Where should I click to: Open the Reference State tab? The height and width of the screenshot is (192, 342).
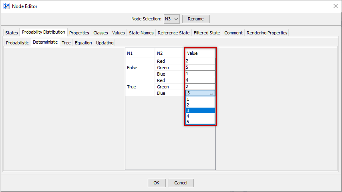click(173, 33)
